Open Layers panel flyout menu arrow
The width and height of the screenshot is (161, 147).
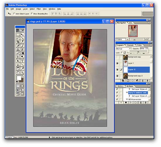[x=151, y=45]
